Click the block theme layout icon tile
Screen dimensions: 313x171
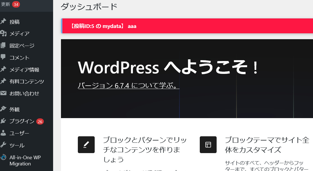208,145
